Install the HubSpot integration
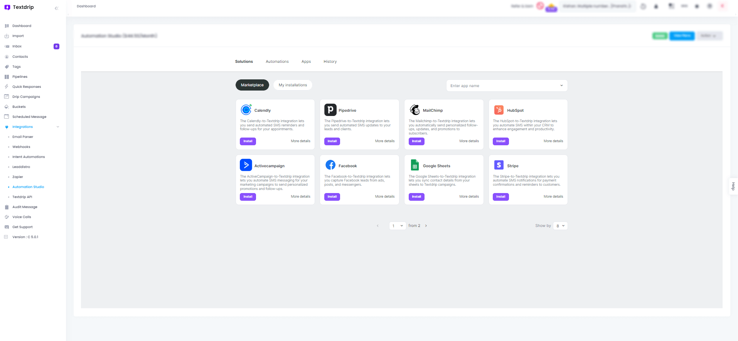738x341 pixels. click(x=501, y=141)
